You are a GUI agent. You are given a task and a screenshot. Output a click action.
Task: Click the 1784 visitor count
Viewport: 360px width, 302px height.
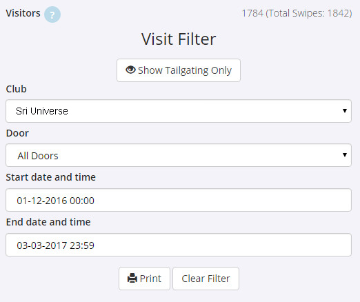click(x=252, y=13)
